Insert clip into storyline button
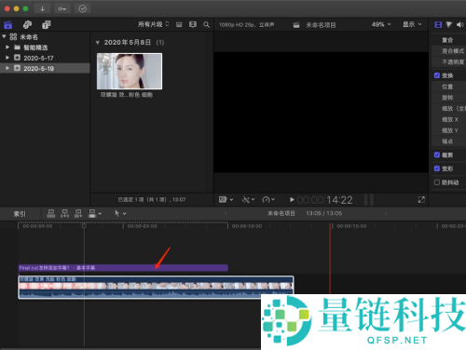The image size is (466, 350). pyautogui.click(x=64, y=213)
